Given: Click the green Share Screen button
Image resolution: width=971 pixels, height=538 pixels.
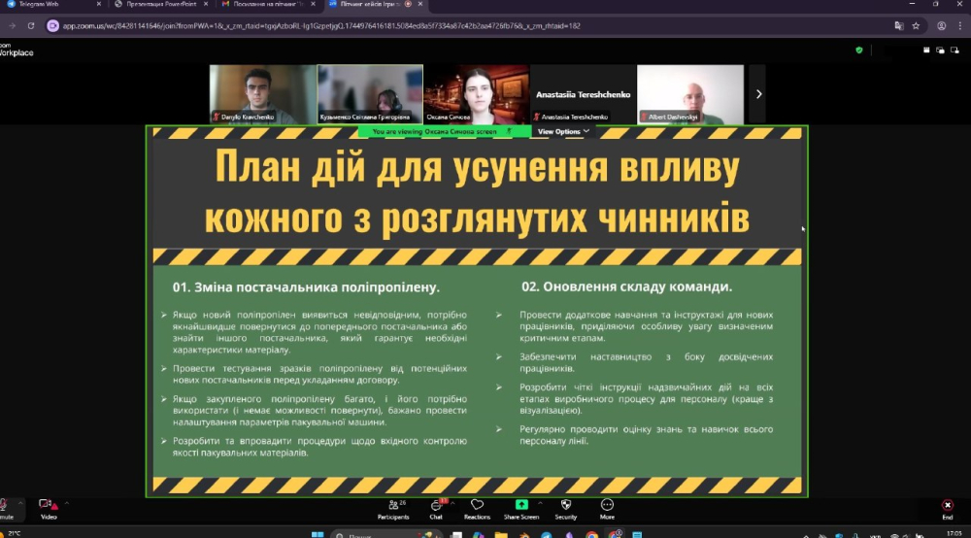Looking at the screenshot, I should click(x=521, y=507).
